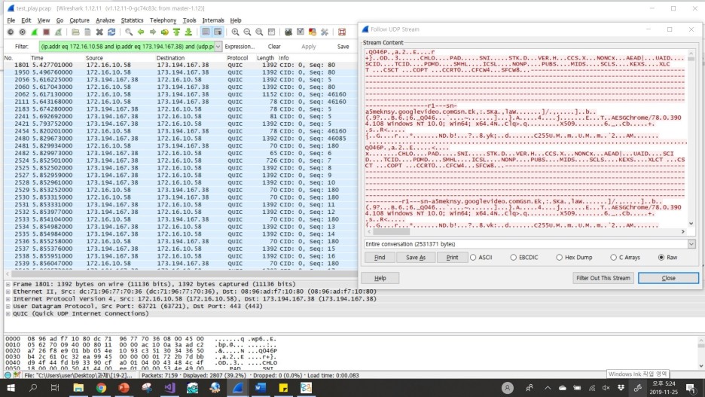
Task: Edit display filters icon
Action: click(x=301, y=32)
